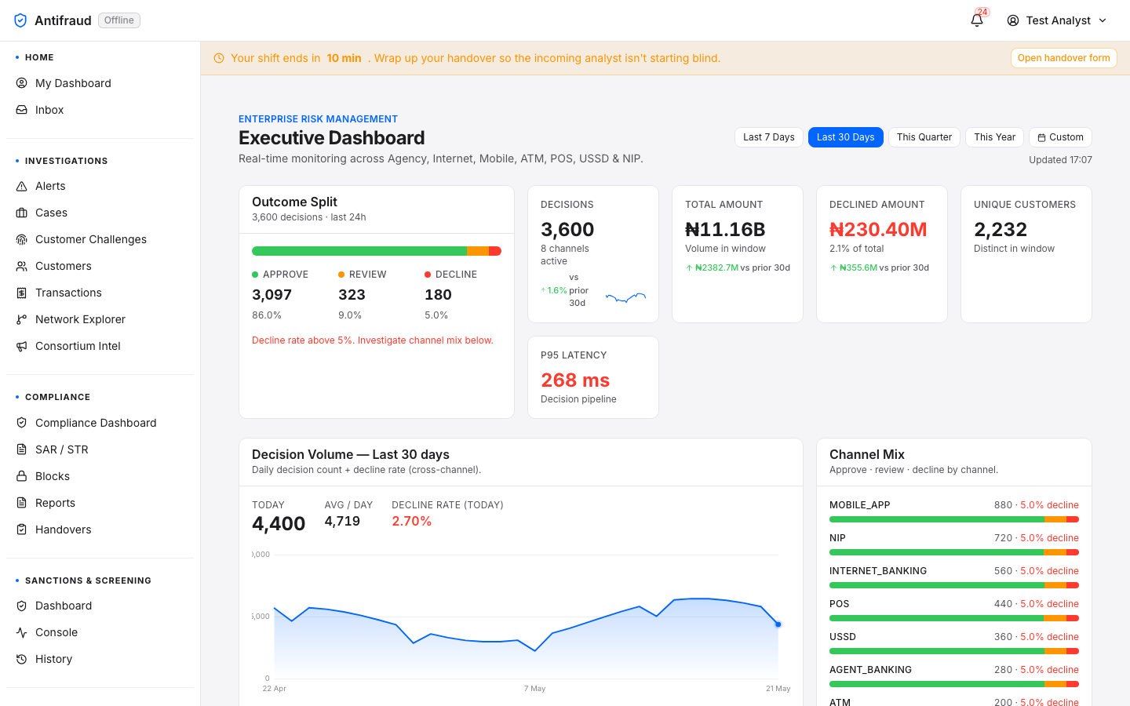The height and width of the screenshot is (706, 1130).
Task: Open Compliance Dashboard link
Action: (x=100, y=423)
